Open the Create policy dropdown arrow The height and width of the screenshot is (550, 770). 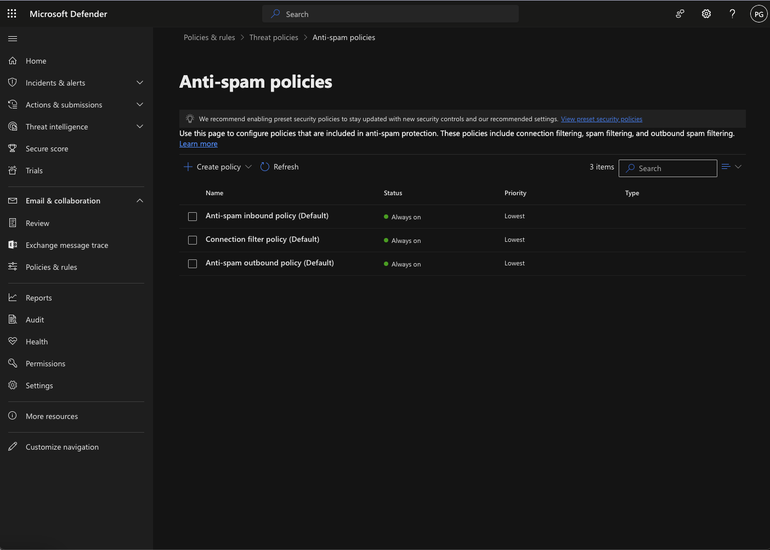248,167
